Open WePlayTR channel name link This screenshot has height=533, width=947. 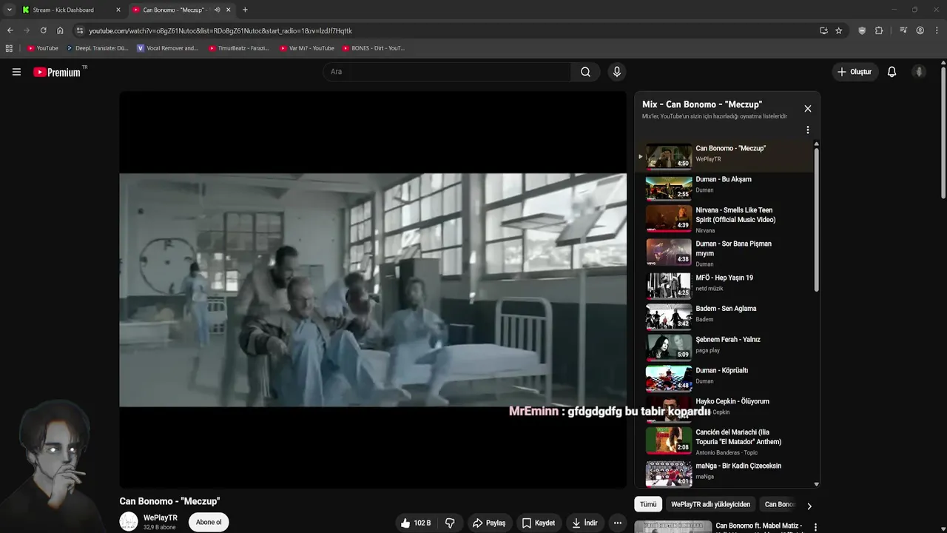click(161, 517)
